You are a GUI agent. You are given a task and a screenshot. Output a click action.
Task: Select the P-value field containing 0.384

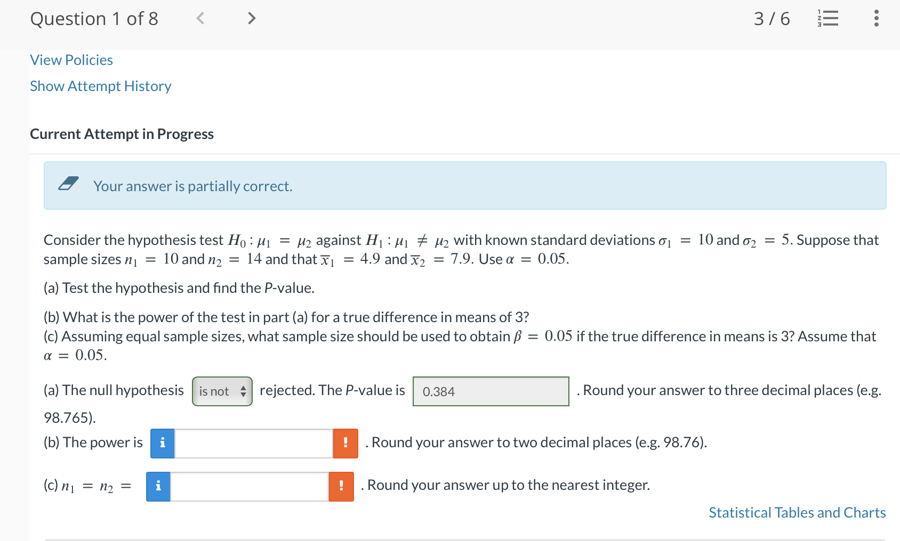(x=490, y=391)
